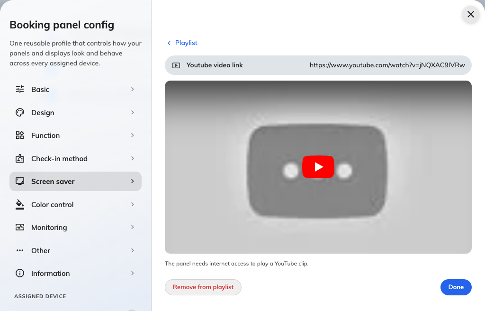Expand the Information section chevron

[x=133, y=273]
